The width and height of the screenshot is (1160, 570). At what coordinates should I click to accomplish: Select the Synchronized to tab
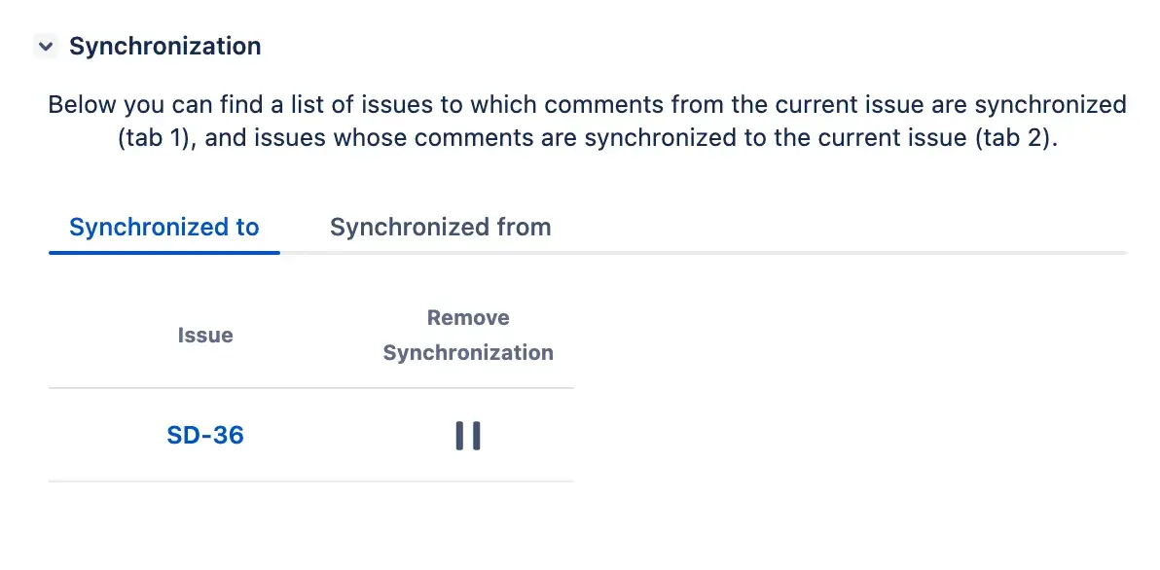(163, 227)
